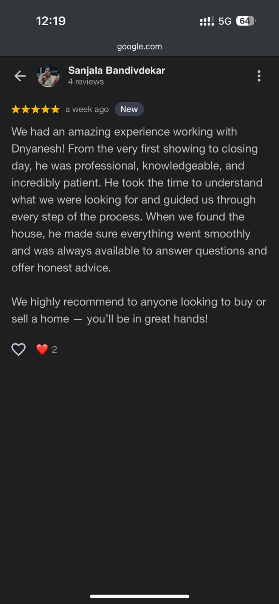
Task: Tap the cellular signal strength icon
Action: click(x=207, y=21)
